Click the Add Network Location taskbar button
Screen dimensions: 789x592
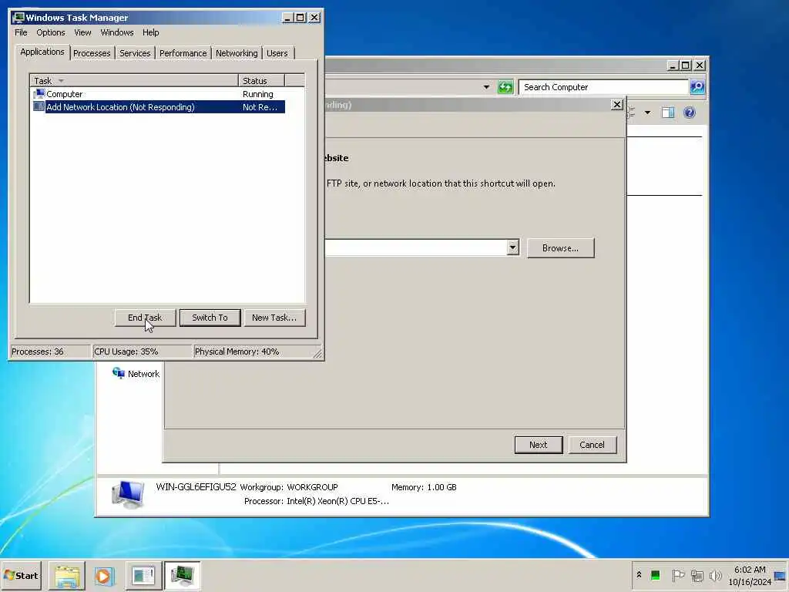coord(143,575)
